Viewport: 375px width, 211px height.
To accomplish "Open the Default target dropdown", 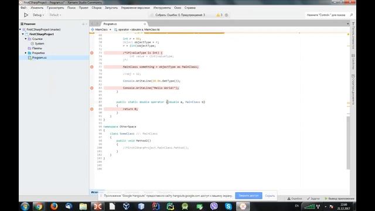I will [x=55, y=15].
